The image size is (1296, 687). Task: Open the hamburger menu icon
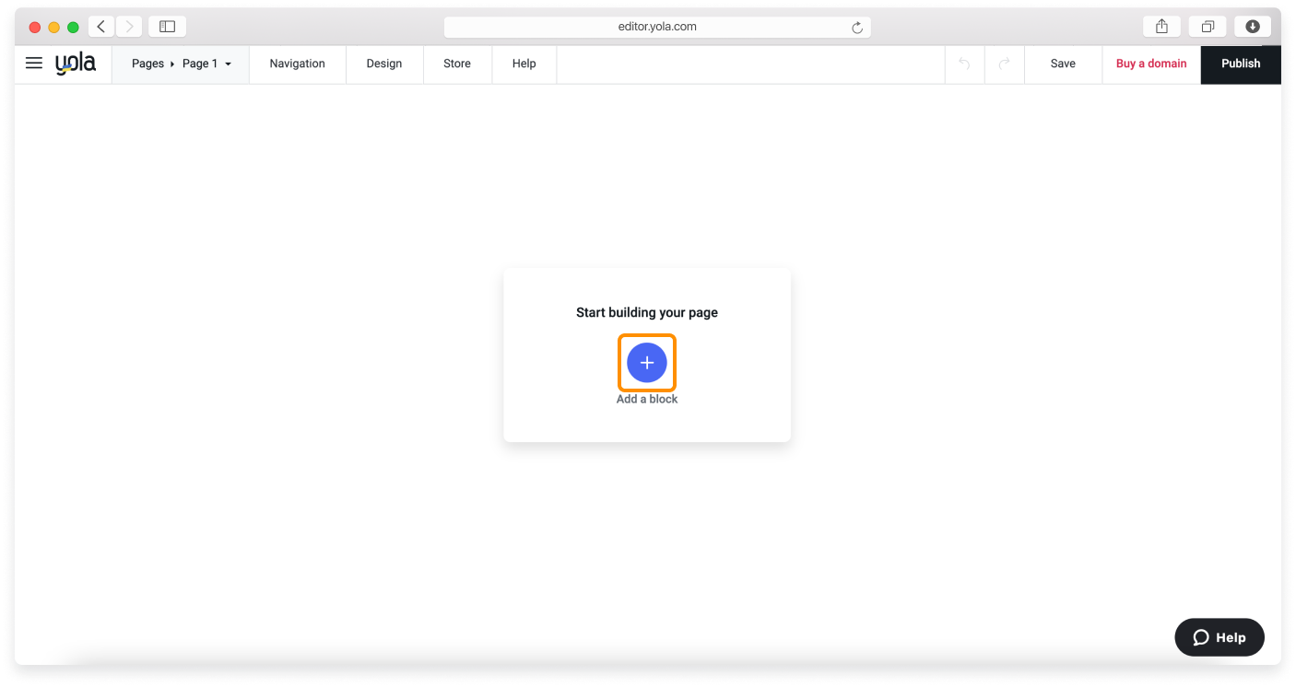[x=34, y=64]
